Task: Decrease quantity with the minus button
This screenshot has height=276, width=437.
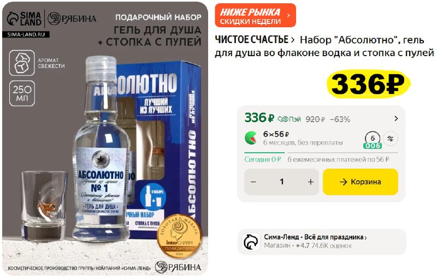Action: point(253,182)
